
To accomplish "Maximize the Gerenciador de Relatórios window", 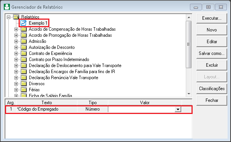I will coord(208,7).
